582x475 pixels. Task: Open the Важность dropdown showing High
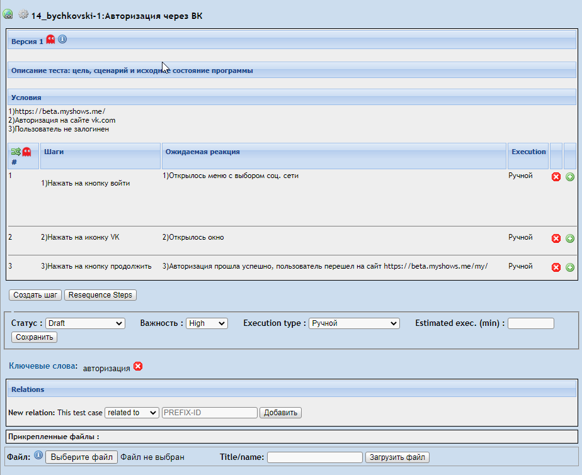coord(207,323)
